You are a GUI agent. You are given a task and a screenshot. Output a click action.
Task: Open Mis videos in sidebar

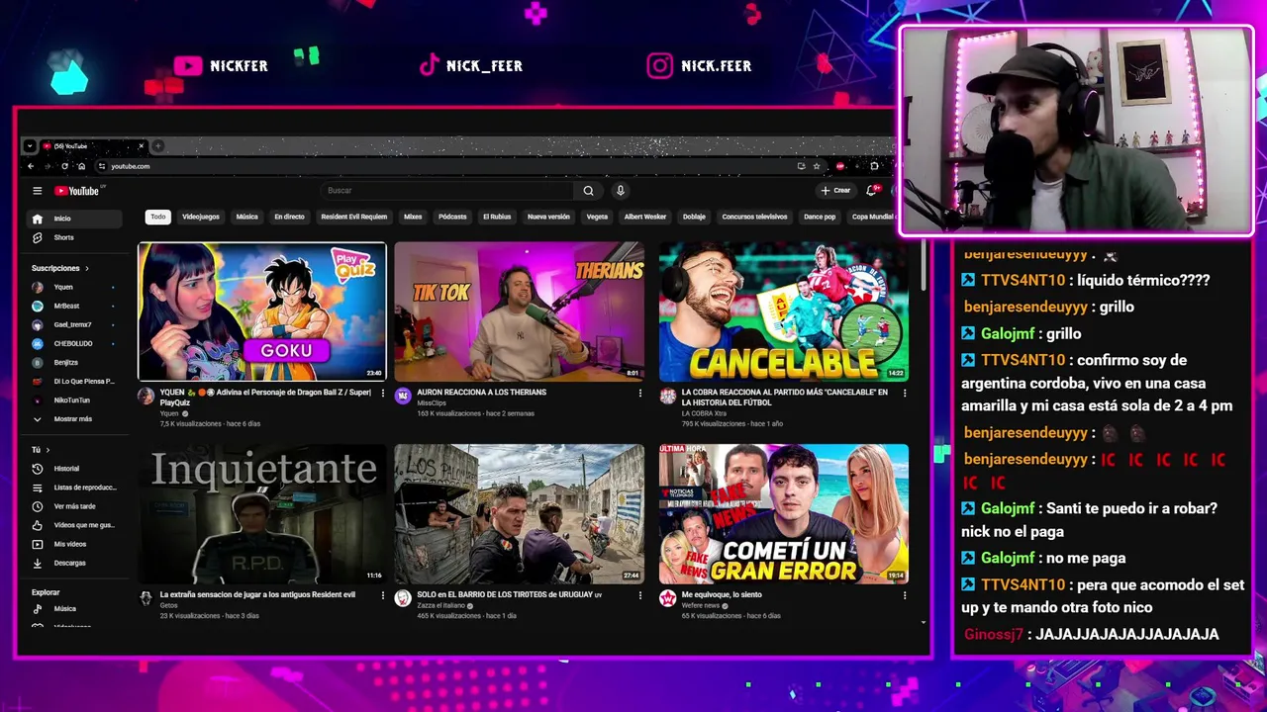(x=74, y=544)
